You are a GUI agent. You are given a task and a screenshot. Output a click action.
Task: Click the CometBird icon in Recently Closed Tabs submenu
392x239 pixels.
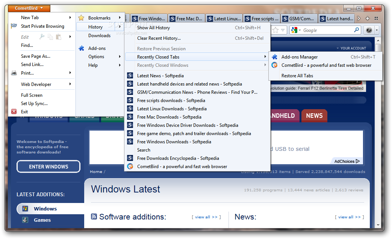tap(274, 65)
